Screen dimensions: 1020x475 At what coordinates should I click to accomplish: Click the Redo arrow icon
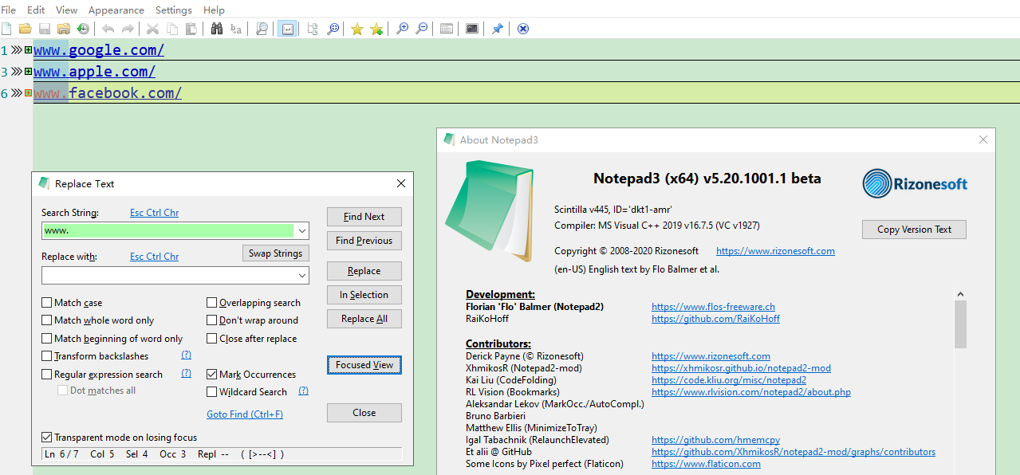point(127,29)
